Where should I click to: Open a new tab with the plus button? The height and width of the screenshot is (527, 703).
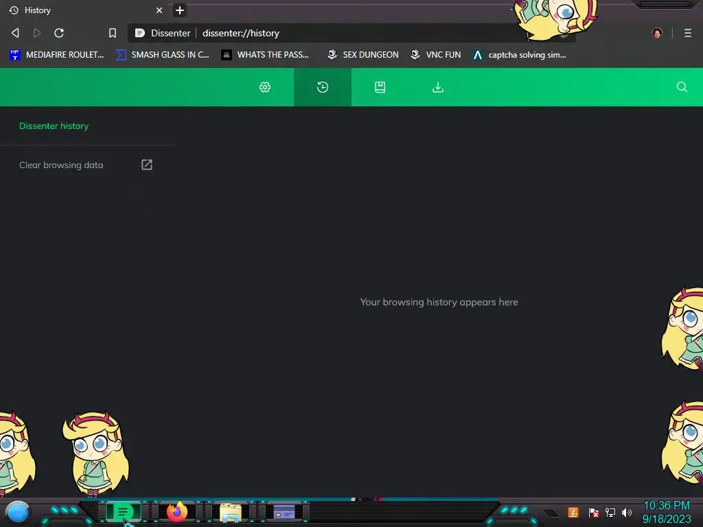tap(180, 10)
